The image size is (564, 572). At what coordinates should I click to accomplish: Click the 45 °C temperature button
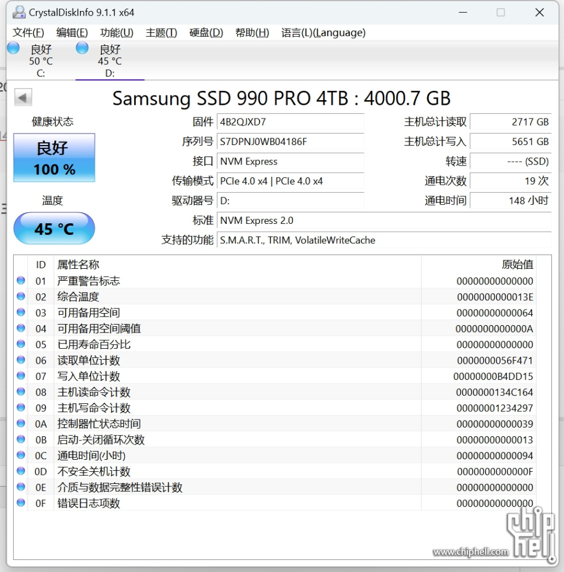[54, 228]
